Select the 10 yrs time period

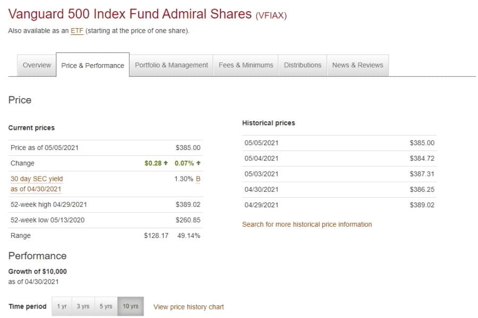[x=130, y=306]
